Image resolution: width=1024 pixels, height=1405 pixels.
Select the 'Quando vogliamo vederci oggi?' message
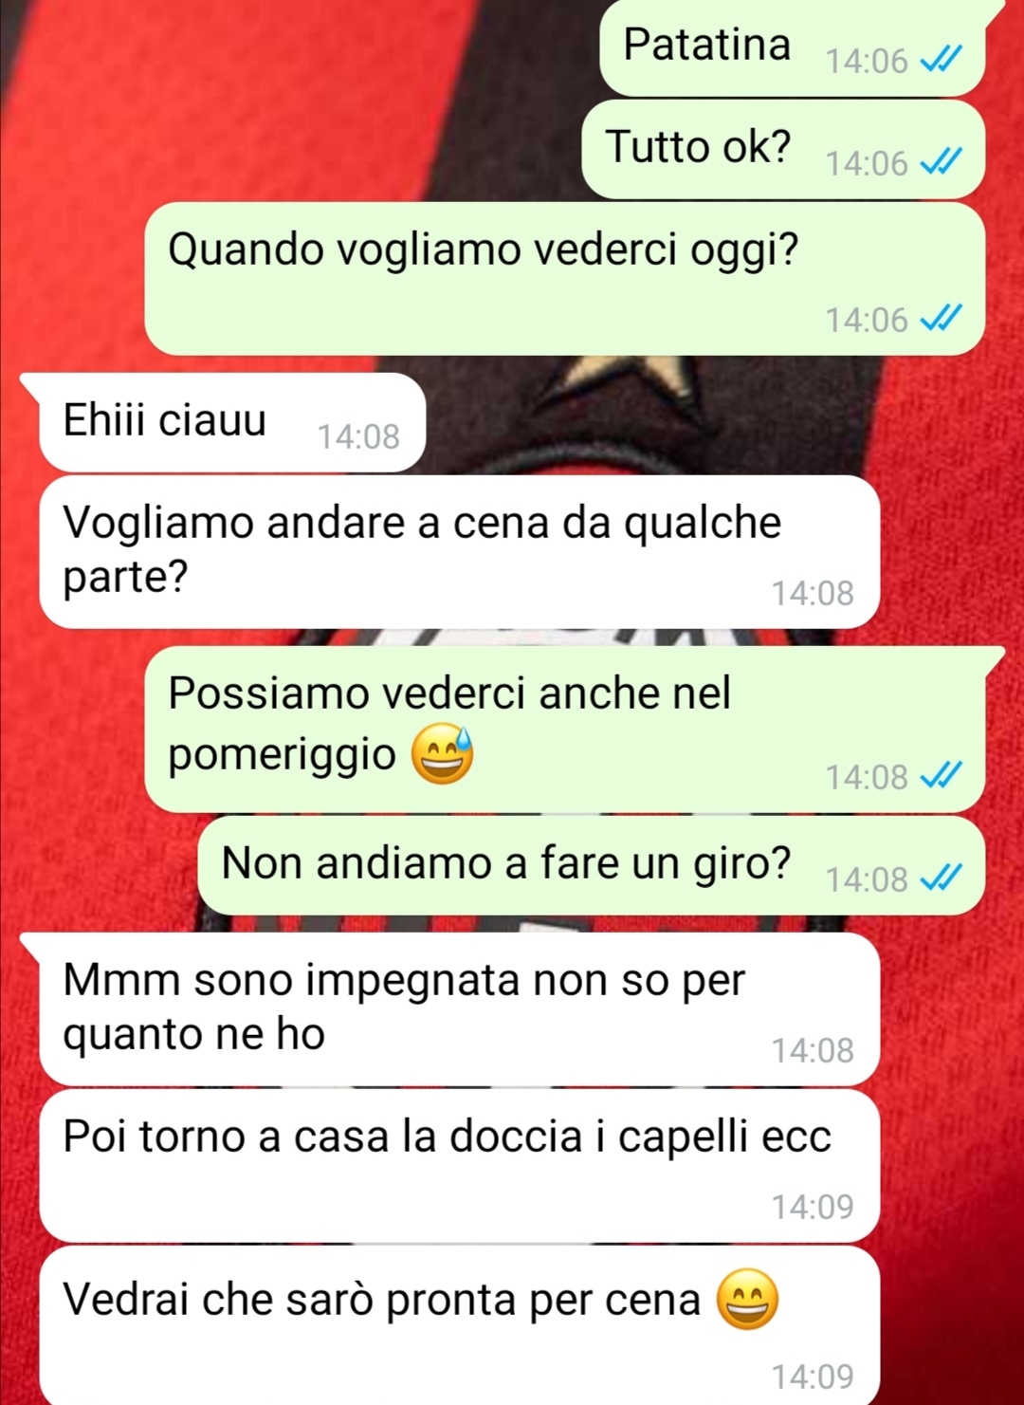(x=565, y=279)
